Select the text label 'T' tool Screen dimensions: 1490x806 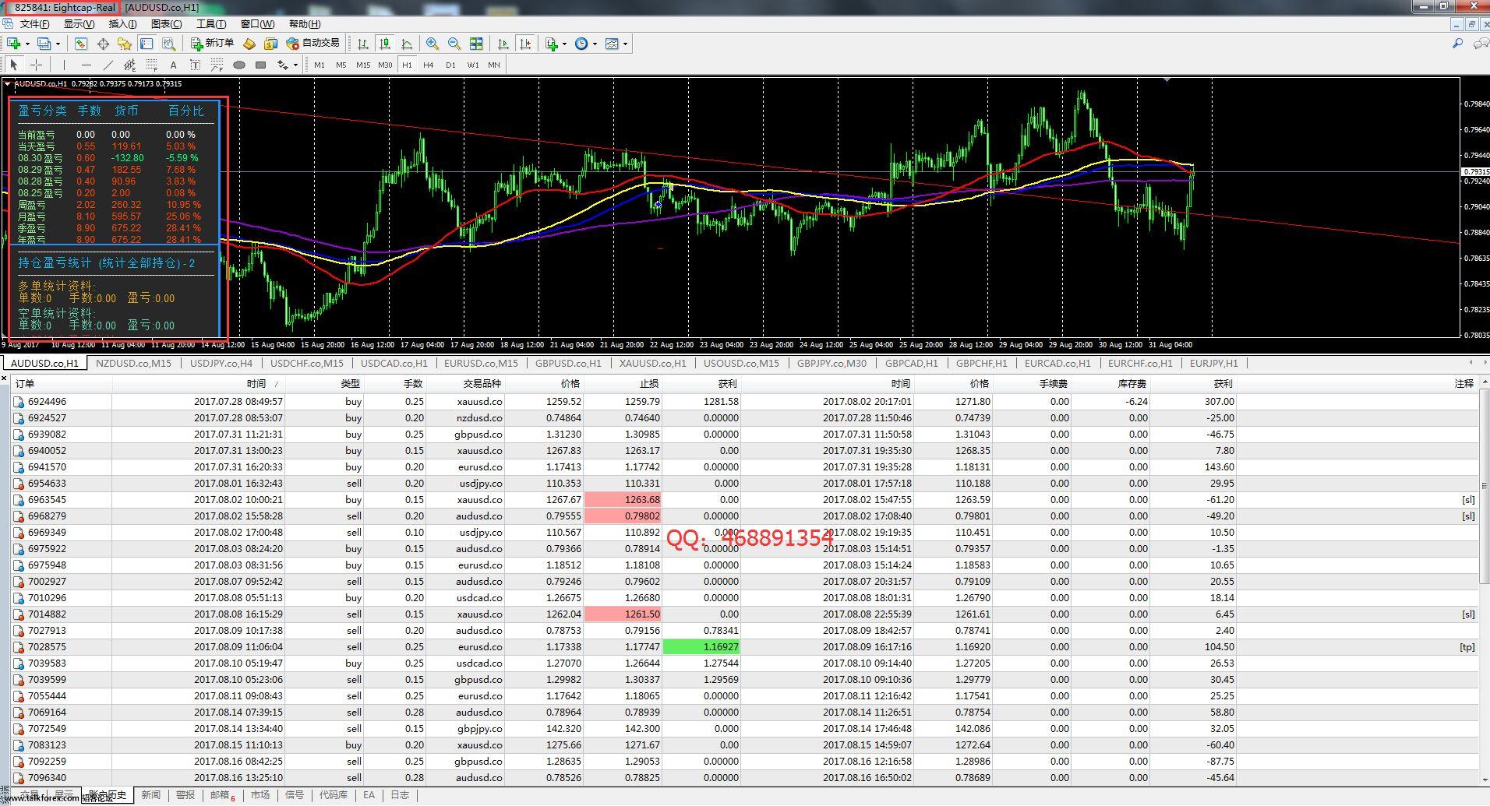195,65
